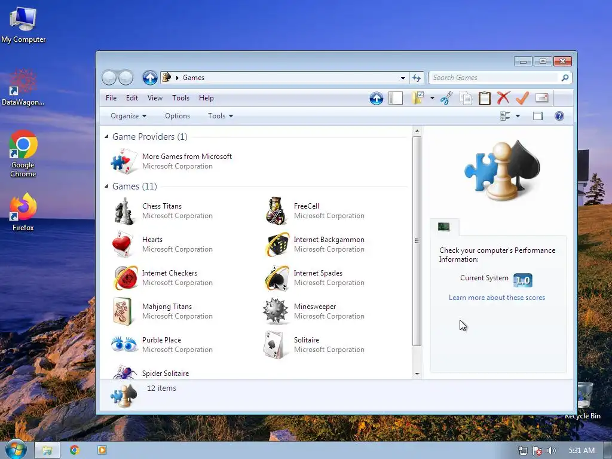Open Learn more about these scores link

[497, 298]
